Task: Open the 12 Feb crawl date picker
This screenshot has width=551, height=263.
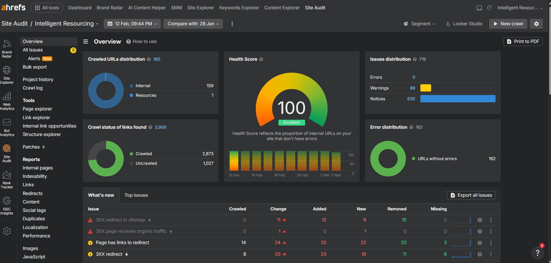Action: click(132, 24)
